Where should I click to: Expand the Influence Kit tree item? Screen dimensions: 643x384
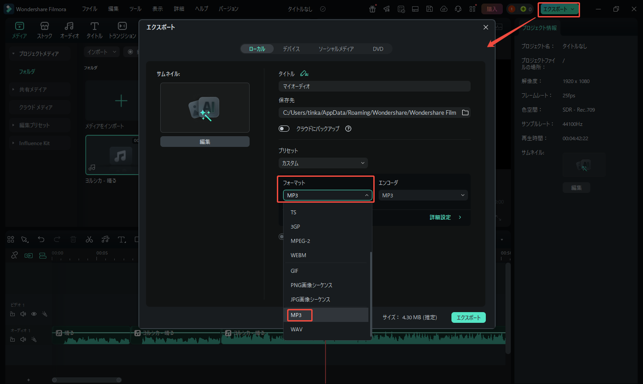[13, 143]
